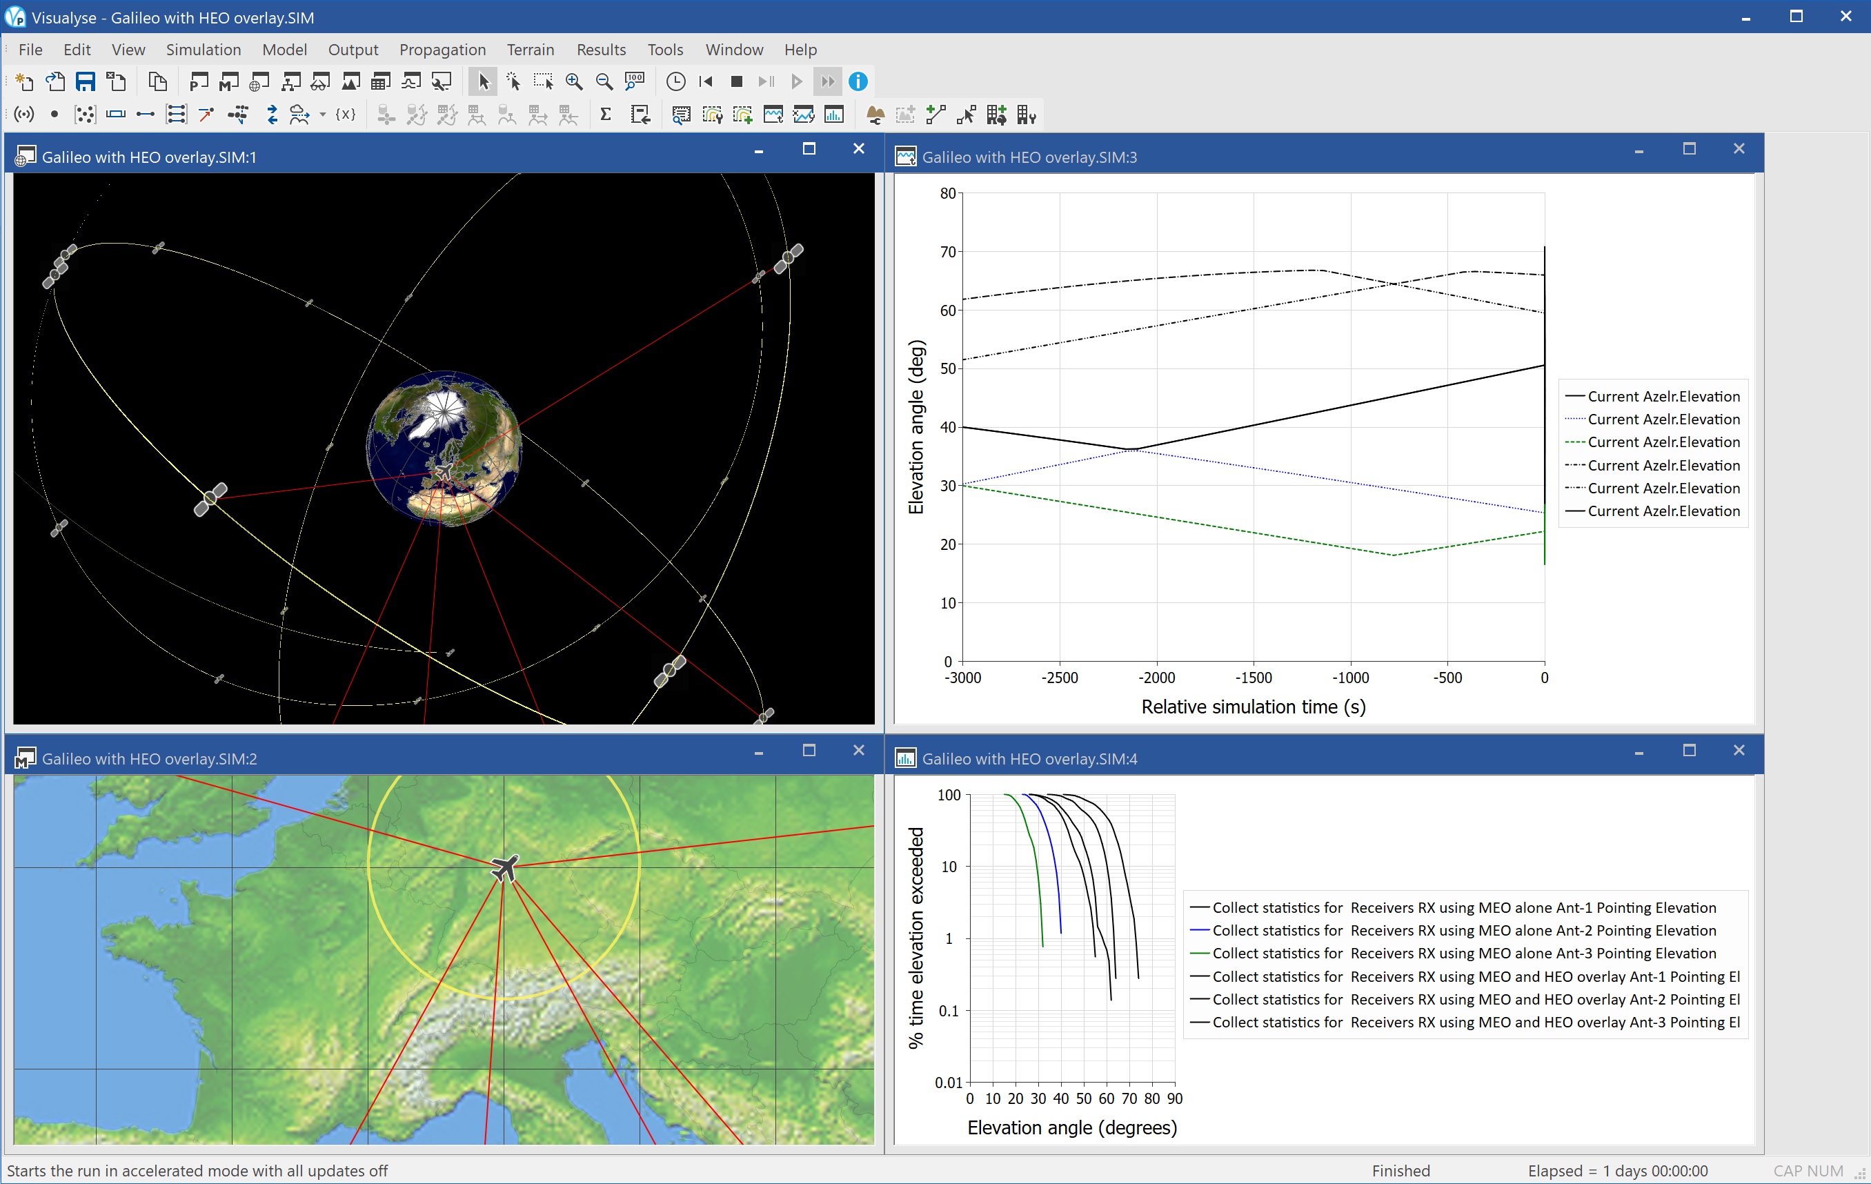Click the copy pages icon

[158, 81]
